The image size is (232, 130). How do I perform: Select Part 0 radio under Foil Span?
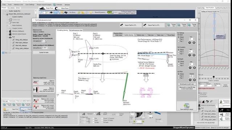click(179, 39)
